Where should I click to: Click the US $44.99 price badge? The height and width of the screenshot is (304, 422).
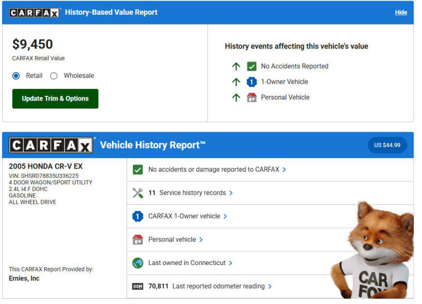[387, 145]
